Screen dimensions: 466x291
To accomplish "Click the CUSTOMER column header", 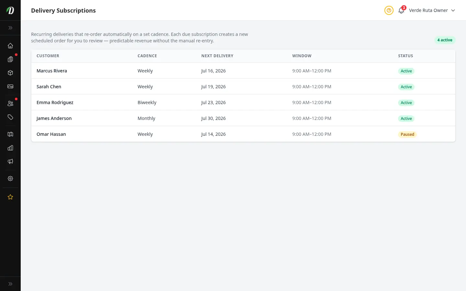I will coord(48,56).
